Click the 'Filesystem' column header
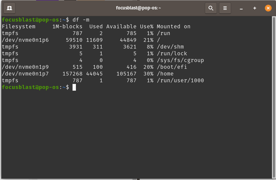Screen dimensions: 276x180 (x=19, y=27)
